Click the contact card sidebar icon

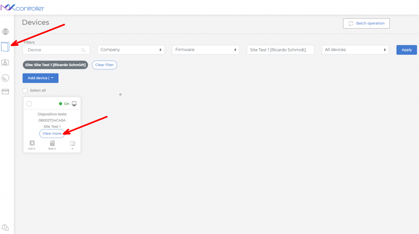[5, 62]
